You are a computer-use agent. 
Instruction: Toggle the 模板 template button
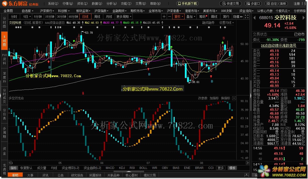232,168
